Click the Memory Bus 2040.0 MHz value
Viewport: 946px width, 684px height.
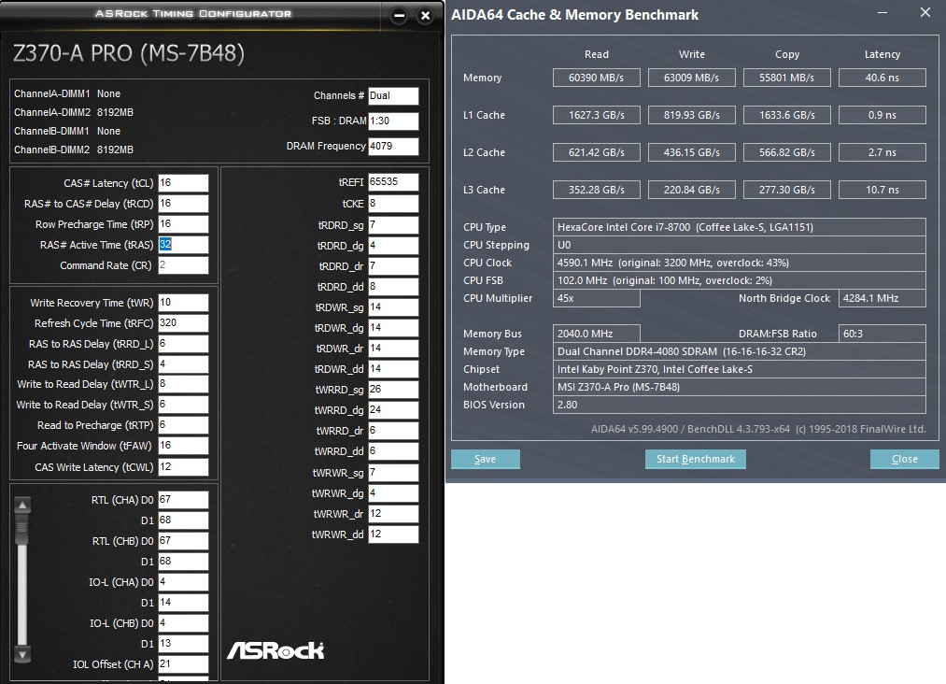[x=596, y=334]
